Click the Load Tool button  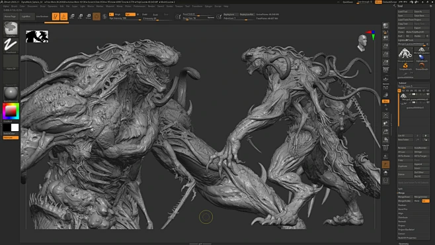click(x=405, y=12)
